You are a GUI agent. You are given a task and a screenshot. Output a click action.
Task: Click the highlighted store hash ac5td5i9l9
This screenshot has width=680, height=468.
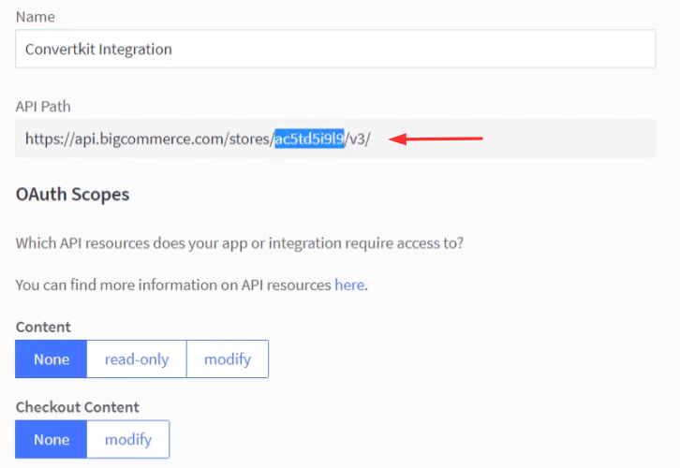click(x=310, y=139)
